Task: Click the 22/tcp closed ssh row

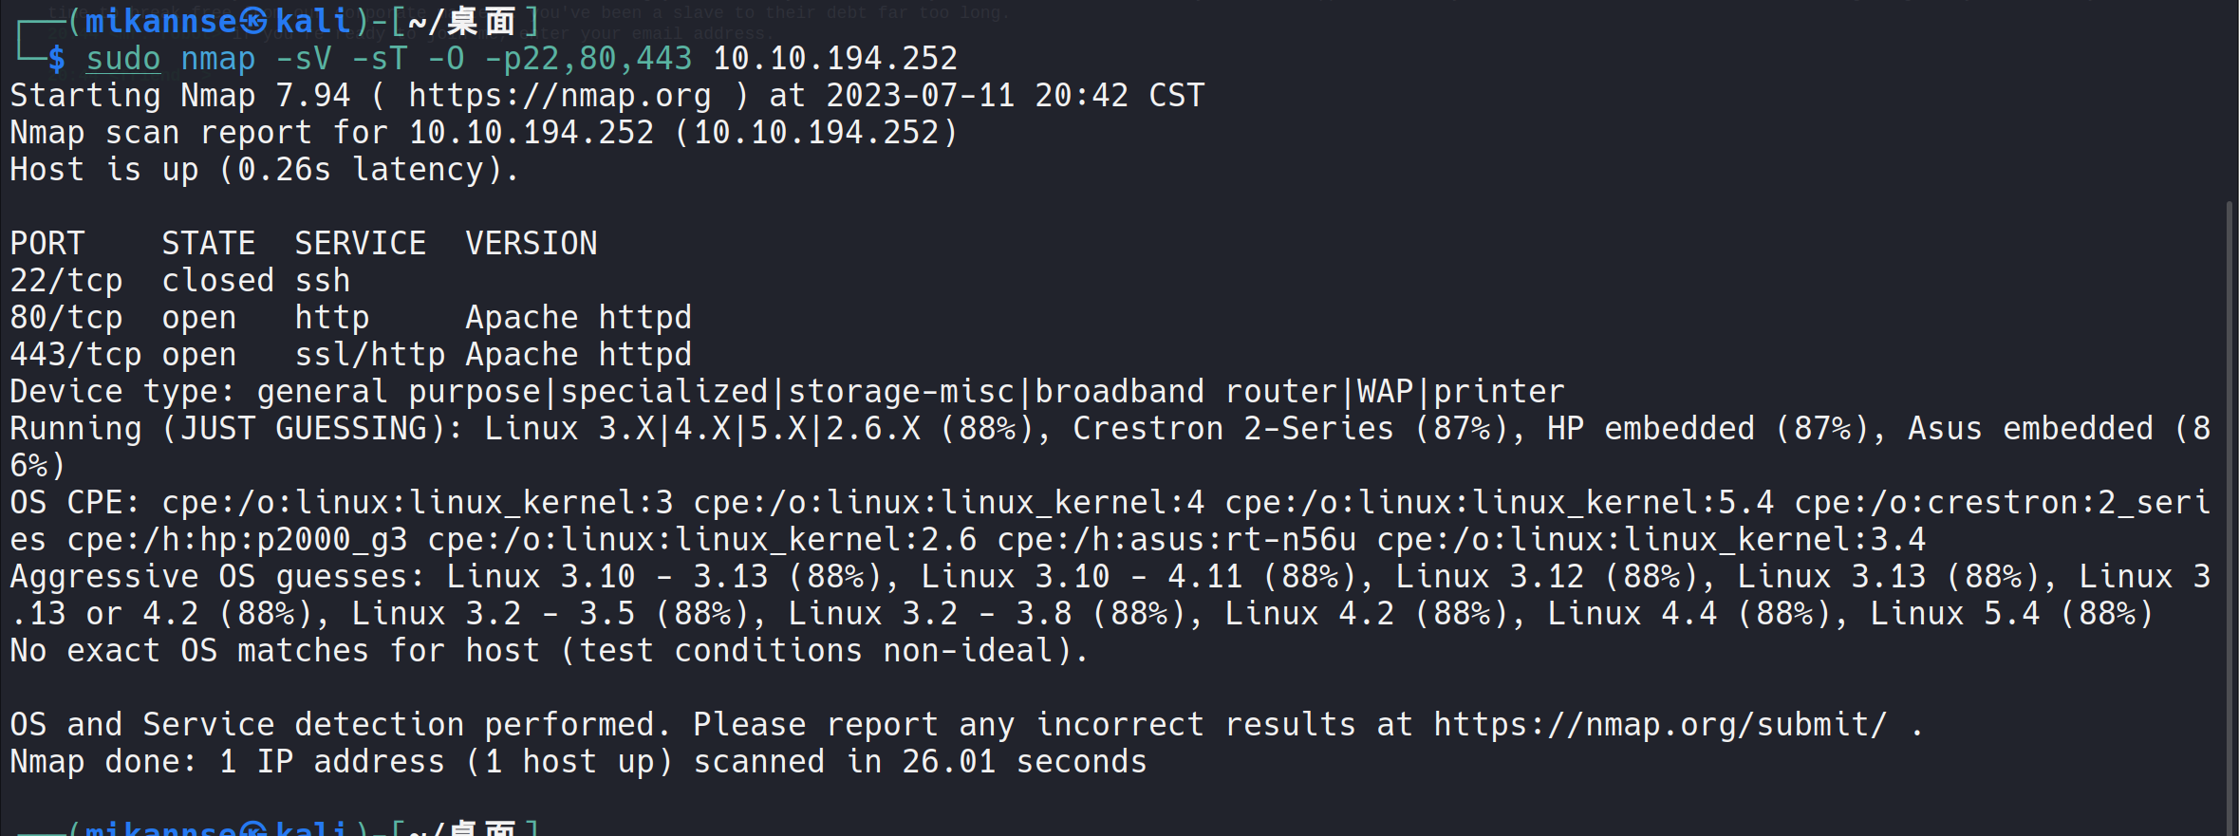Action: click(180, 281)
